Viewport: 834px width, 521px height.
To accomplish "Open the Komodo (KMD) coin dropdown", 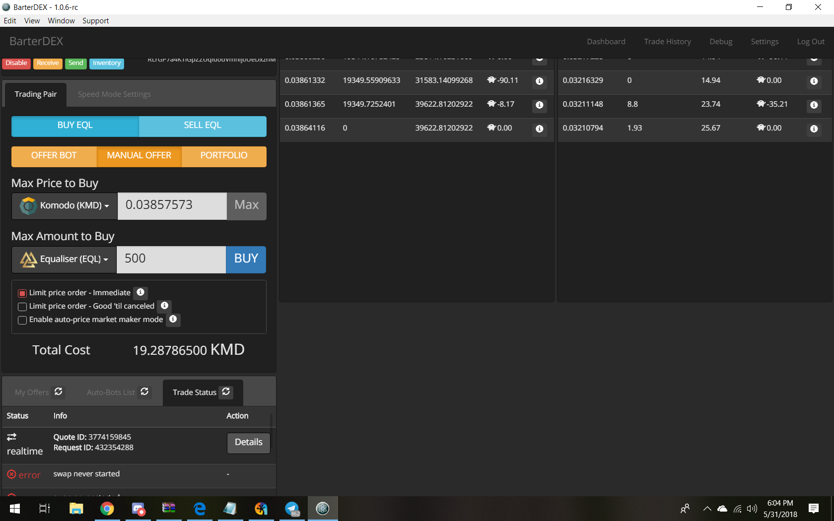I will tap(65, 206).
